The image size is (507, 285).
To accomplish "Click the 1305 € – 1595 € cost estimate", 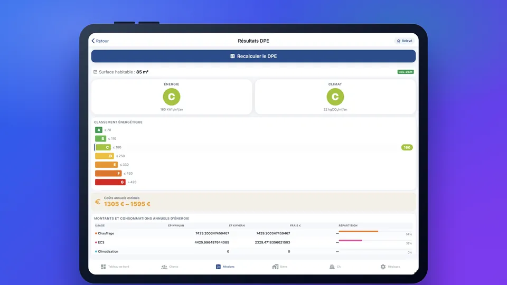I will [x=127, y=204].
